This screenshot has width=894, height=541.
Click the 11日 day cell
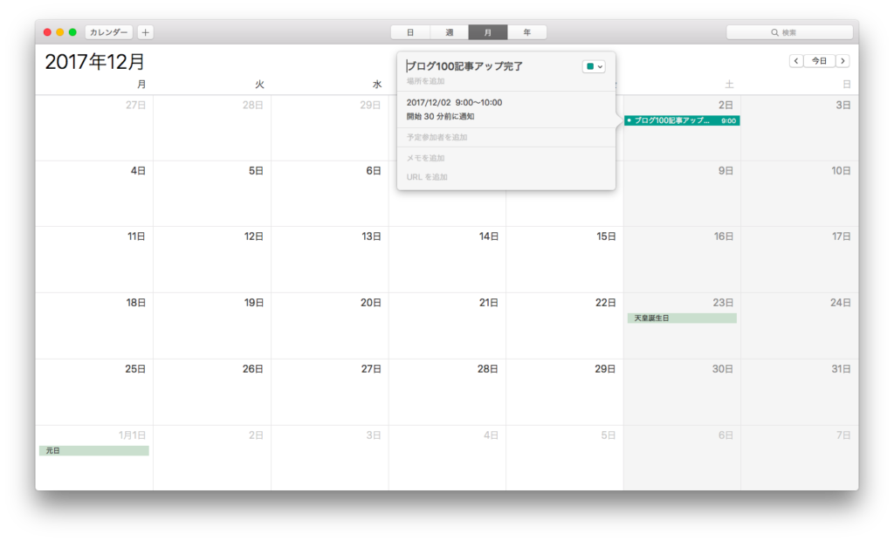[x=94, y=260]
